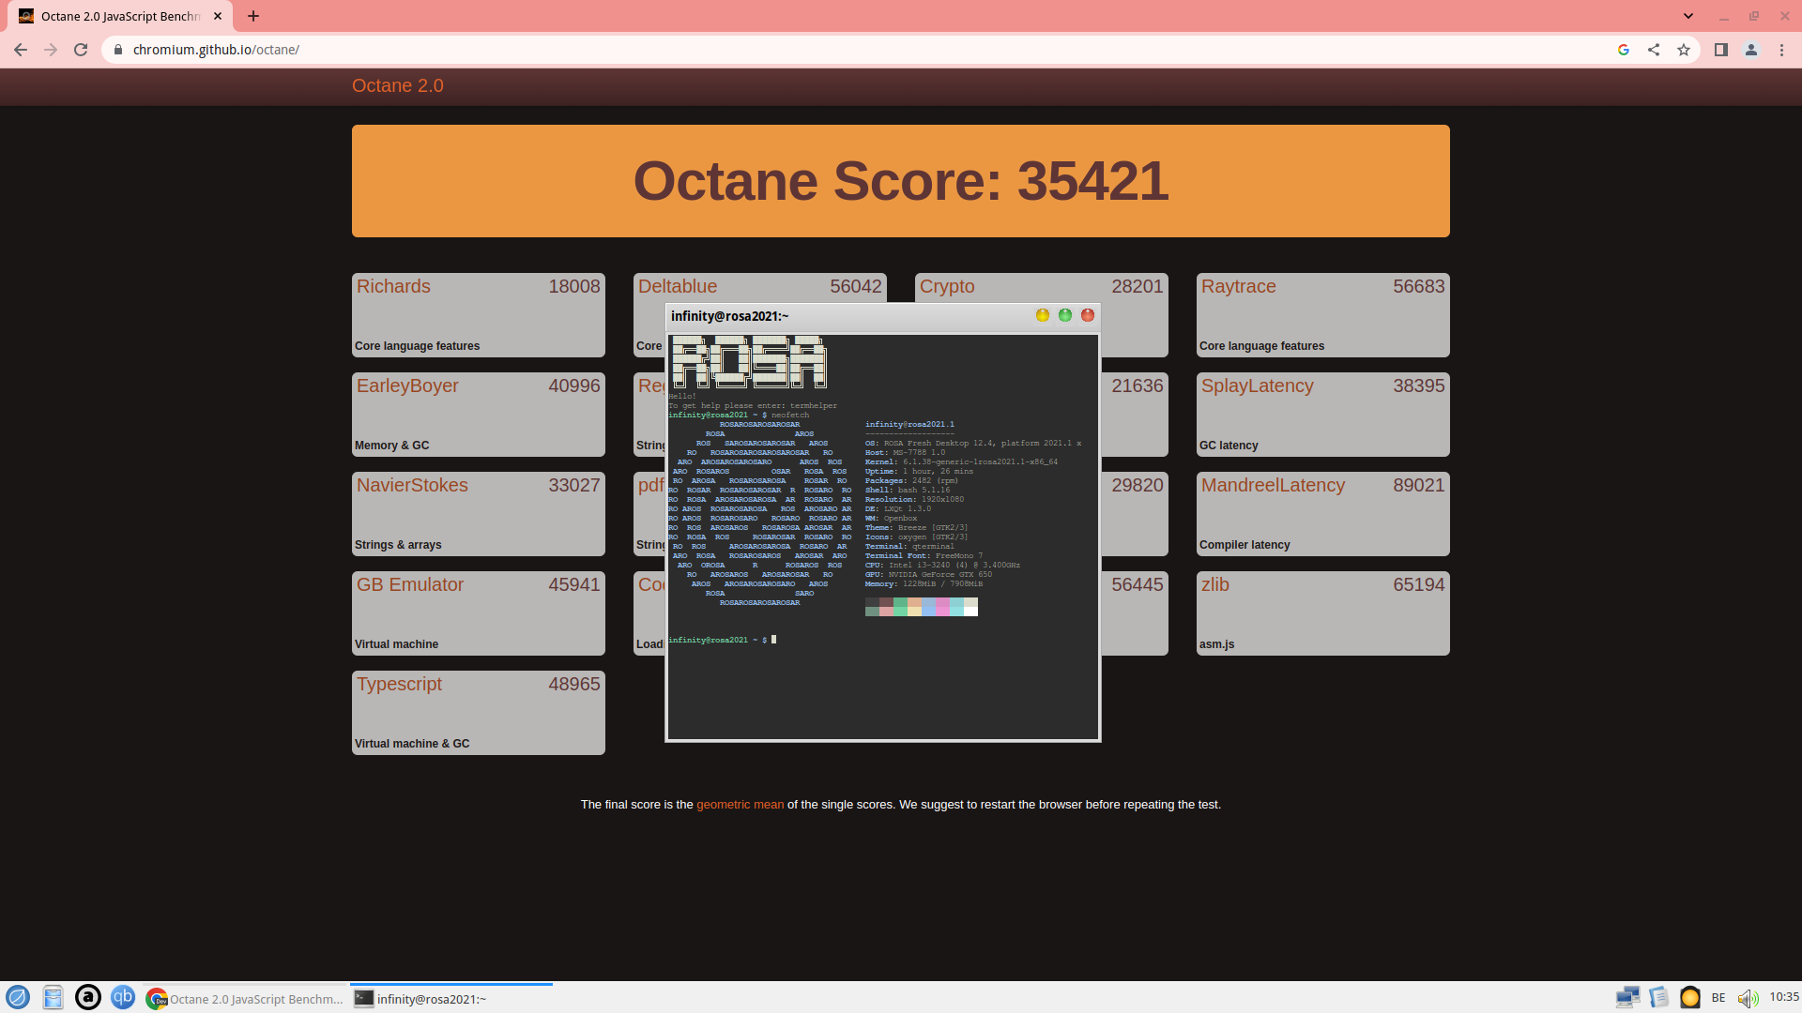Image resolution: width=1802 pixels, height=1013 pixels.
Task: Click the Octane 2.0 header link
Action: tap(398, 85)
